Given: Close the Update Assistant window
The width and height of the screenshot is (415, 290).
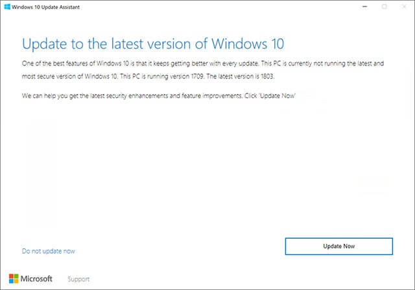Looking at the screenshot, I should (404, 6).
